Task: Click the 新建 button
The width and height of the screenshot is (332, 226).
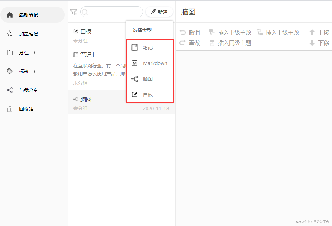Action: point(159,12)
